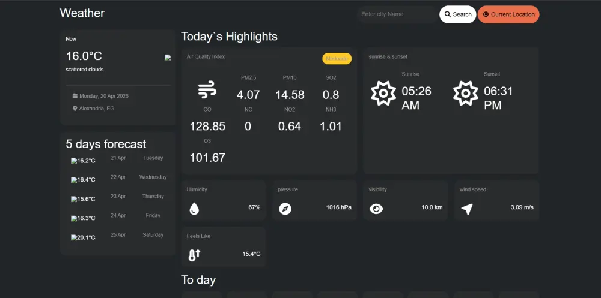Click the Tuesday forecast weather icon

pos(74,161)
